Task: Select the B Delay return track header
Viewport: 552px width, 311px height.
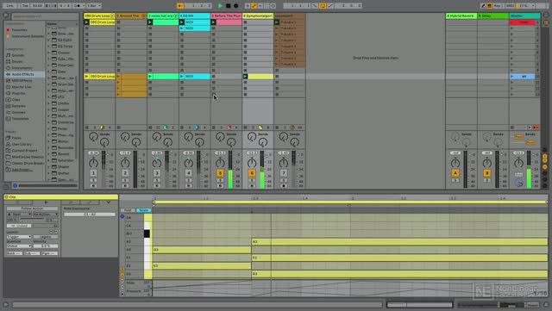Action: point(492,16)
